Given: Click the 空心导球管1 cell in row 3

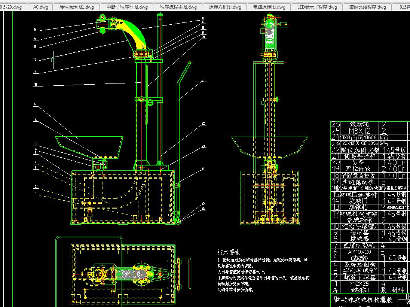Looking at the screenshot, I should tap(359, 271).
